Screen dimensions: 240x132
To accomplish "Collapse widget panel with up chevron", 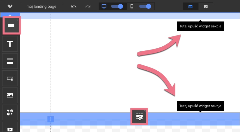I will 10,15.
